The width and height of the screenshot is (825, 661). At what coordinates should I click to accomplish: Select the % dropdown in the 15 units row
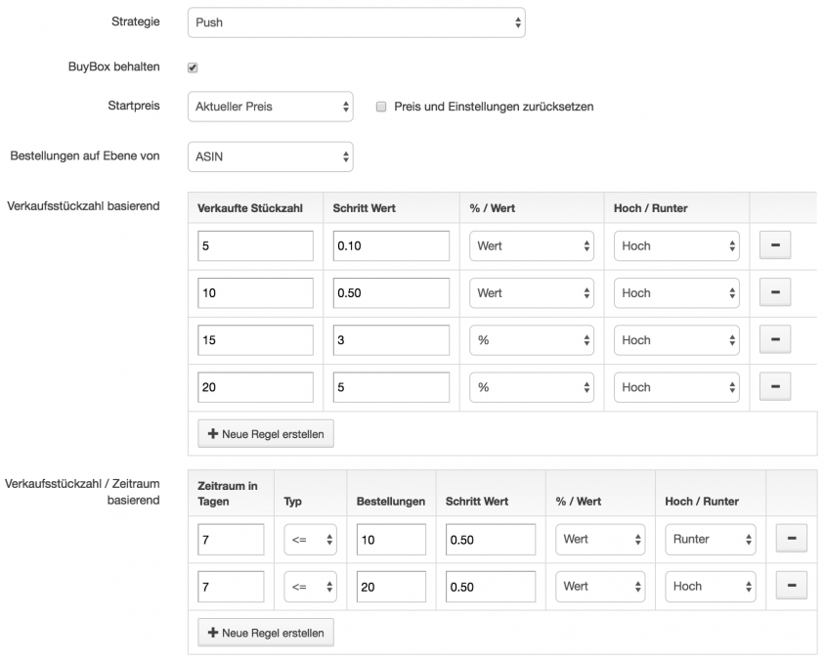[532, 340]
